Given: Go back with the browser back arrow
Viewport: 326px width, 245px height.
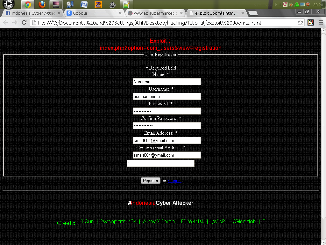Looking at the screenshot, I should (x=6, y=23).
